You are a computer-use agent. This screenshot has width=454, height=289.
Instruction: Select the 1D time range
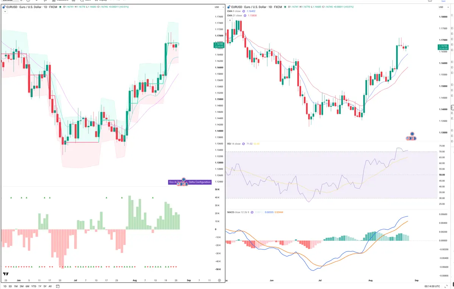pos(5,286)
